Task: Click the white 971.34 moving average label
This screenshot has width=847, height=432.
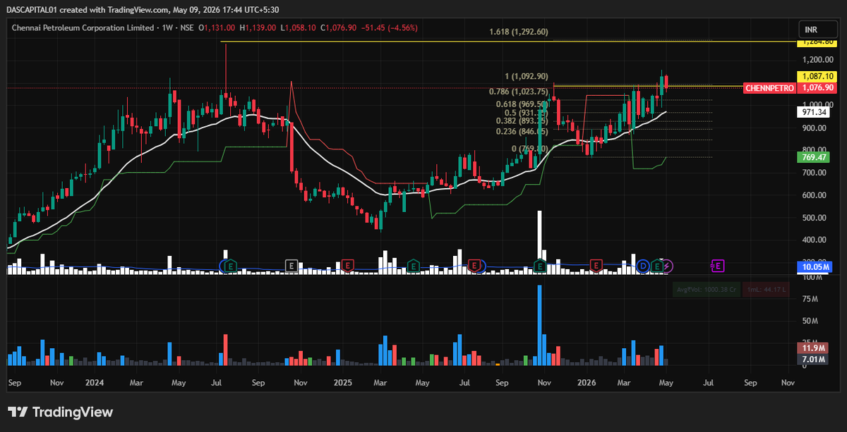Action: [x=812, y=112]
